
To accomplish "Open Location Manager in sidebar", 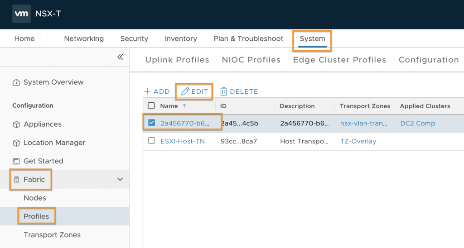I will [54, 143].
